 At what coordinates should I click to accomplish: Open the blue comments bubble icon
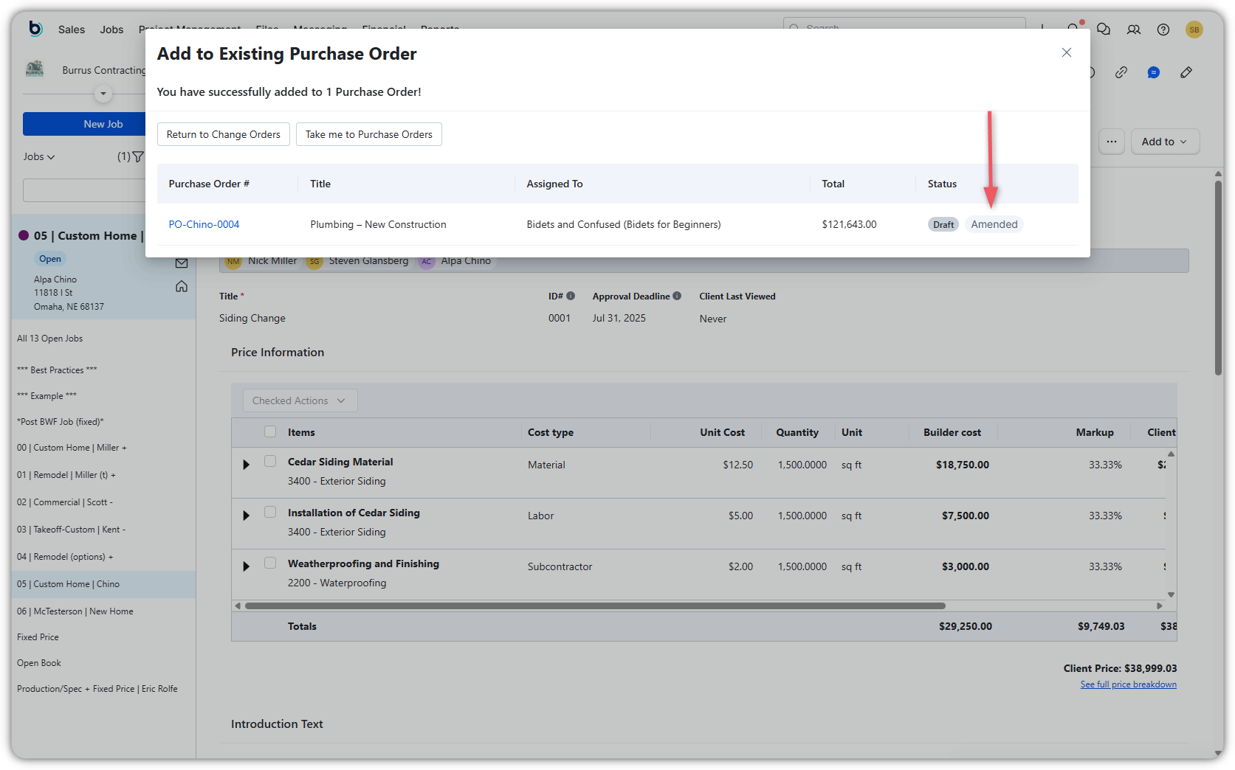pyautogui.click(x=1154, y=72)
